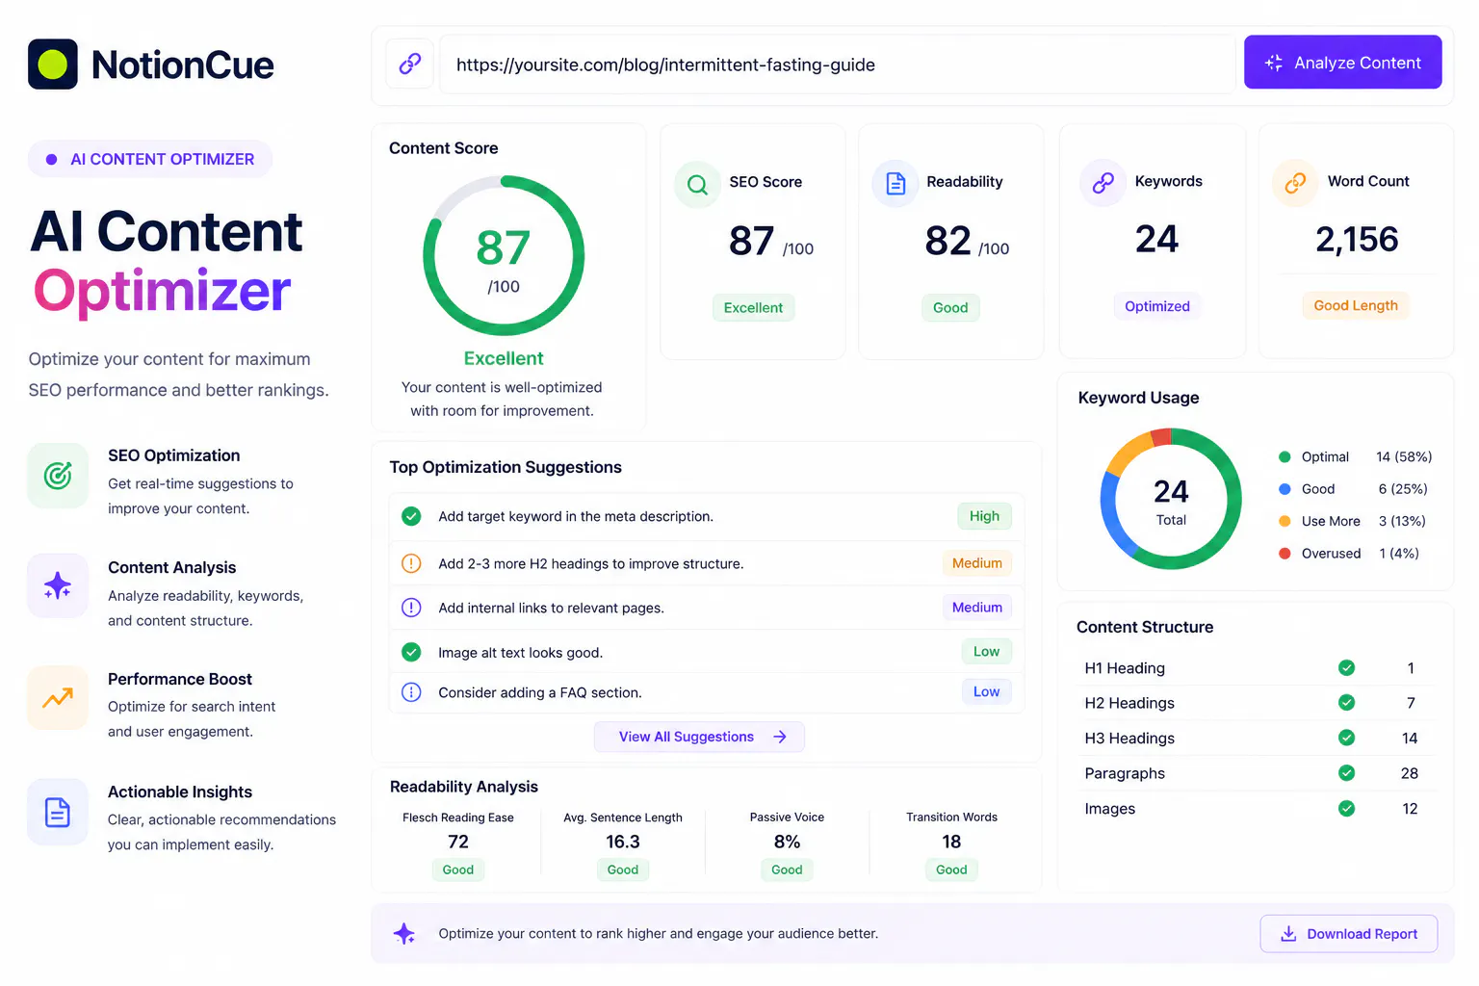Click info icon for internal links suggestion
This screenshot has height=986, width=1479.
(411, 608)
